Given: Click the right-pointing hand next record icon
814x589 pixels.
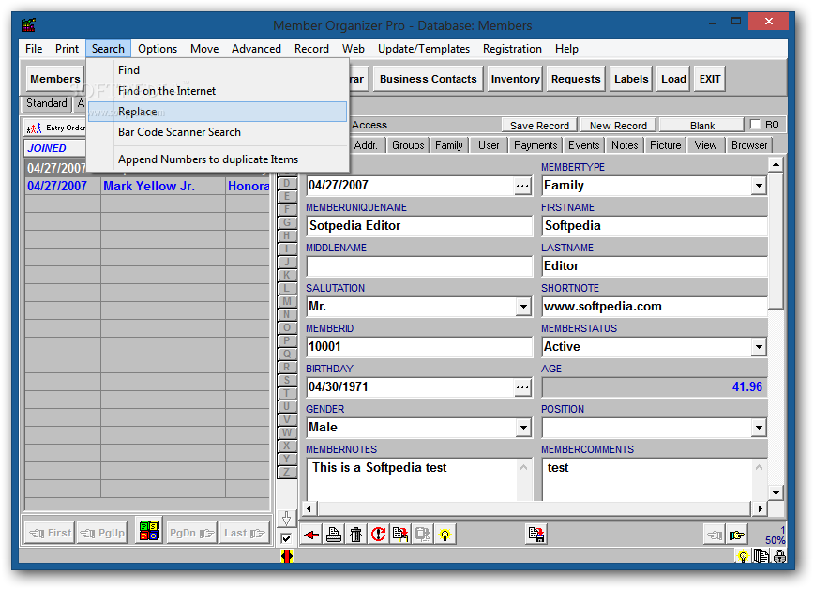Looking at the screenshot, I should 737,535.
